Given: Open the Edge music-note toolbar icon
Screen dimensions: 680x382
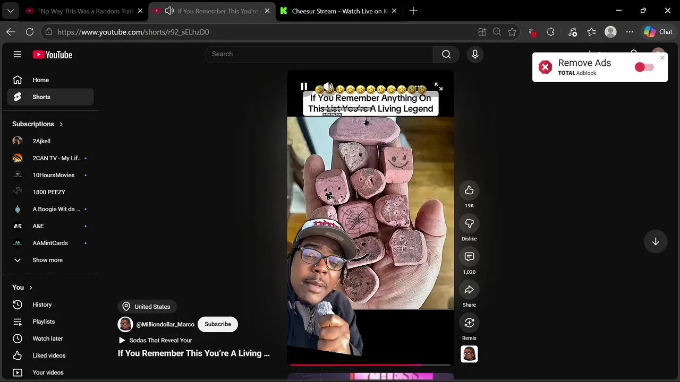Looking at the screenshot, I should 572,32.
